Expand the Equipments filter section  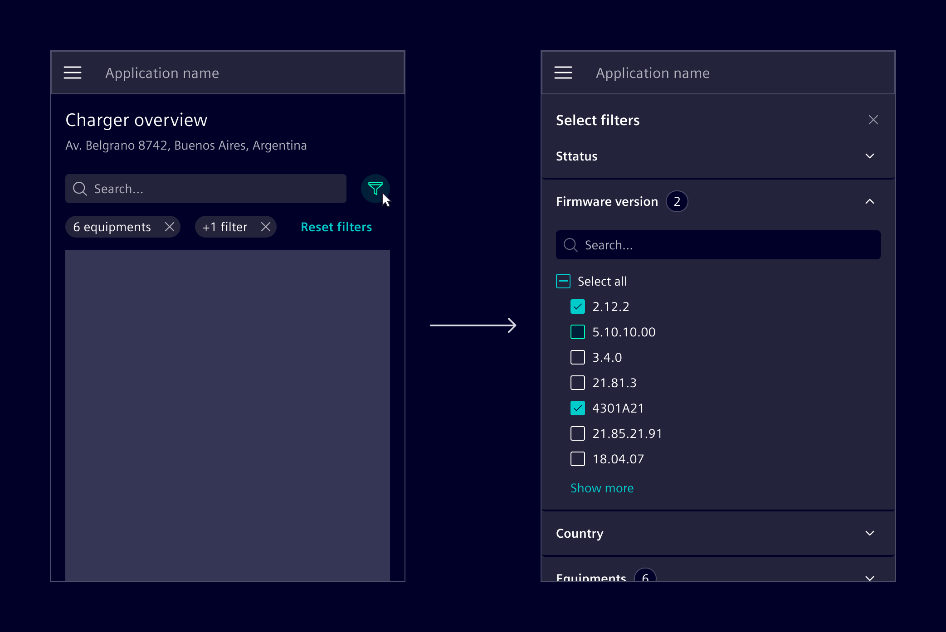870,578
